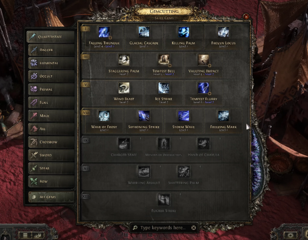Open the hamburger menu in bottom bar
Screen dimensions: 308x240
(25, 235)
